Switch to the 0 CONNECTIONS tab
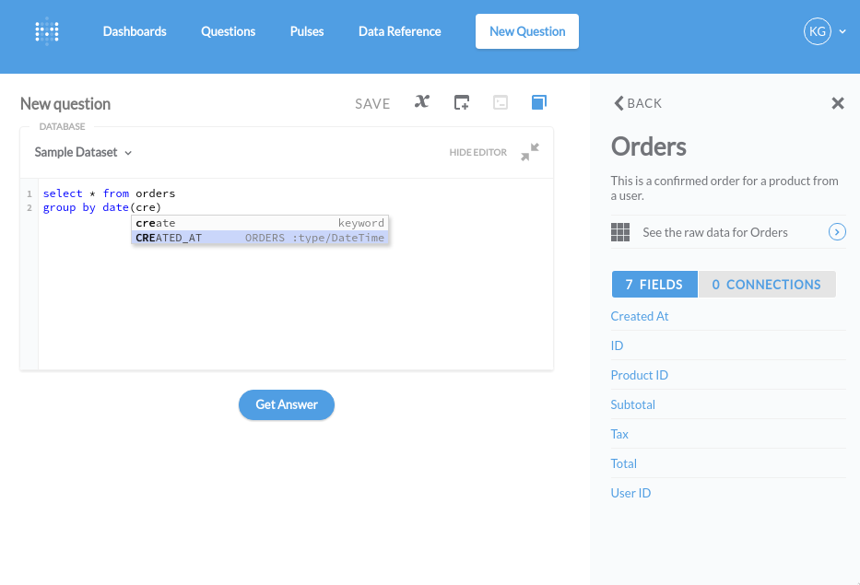 (x=767, y=285)
